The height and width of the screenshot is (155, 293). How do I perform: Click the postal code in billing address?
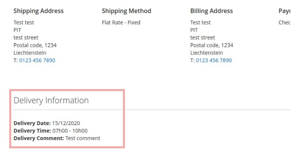tap(212, 45)
